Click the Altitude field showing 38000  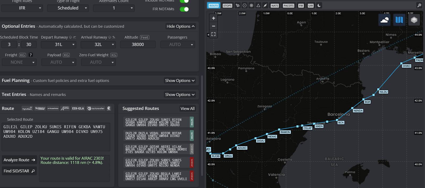pos(138,44)
